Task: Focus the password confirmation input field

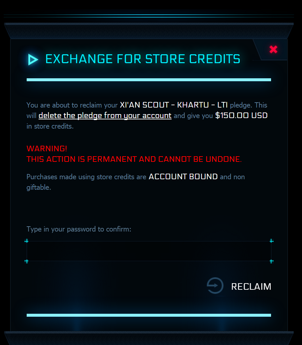Action: tap(149, 251)
